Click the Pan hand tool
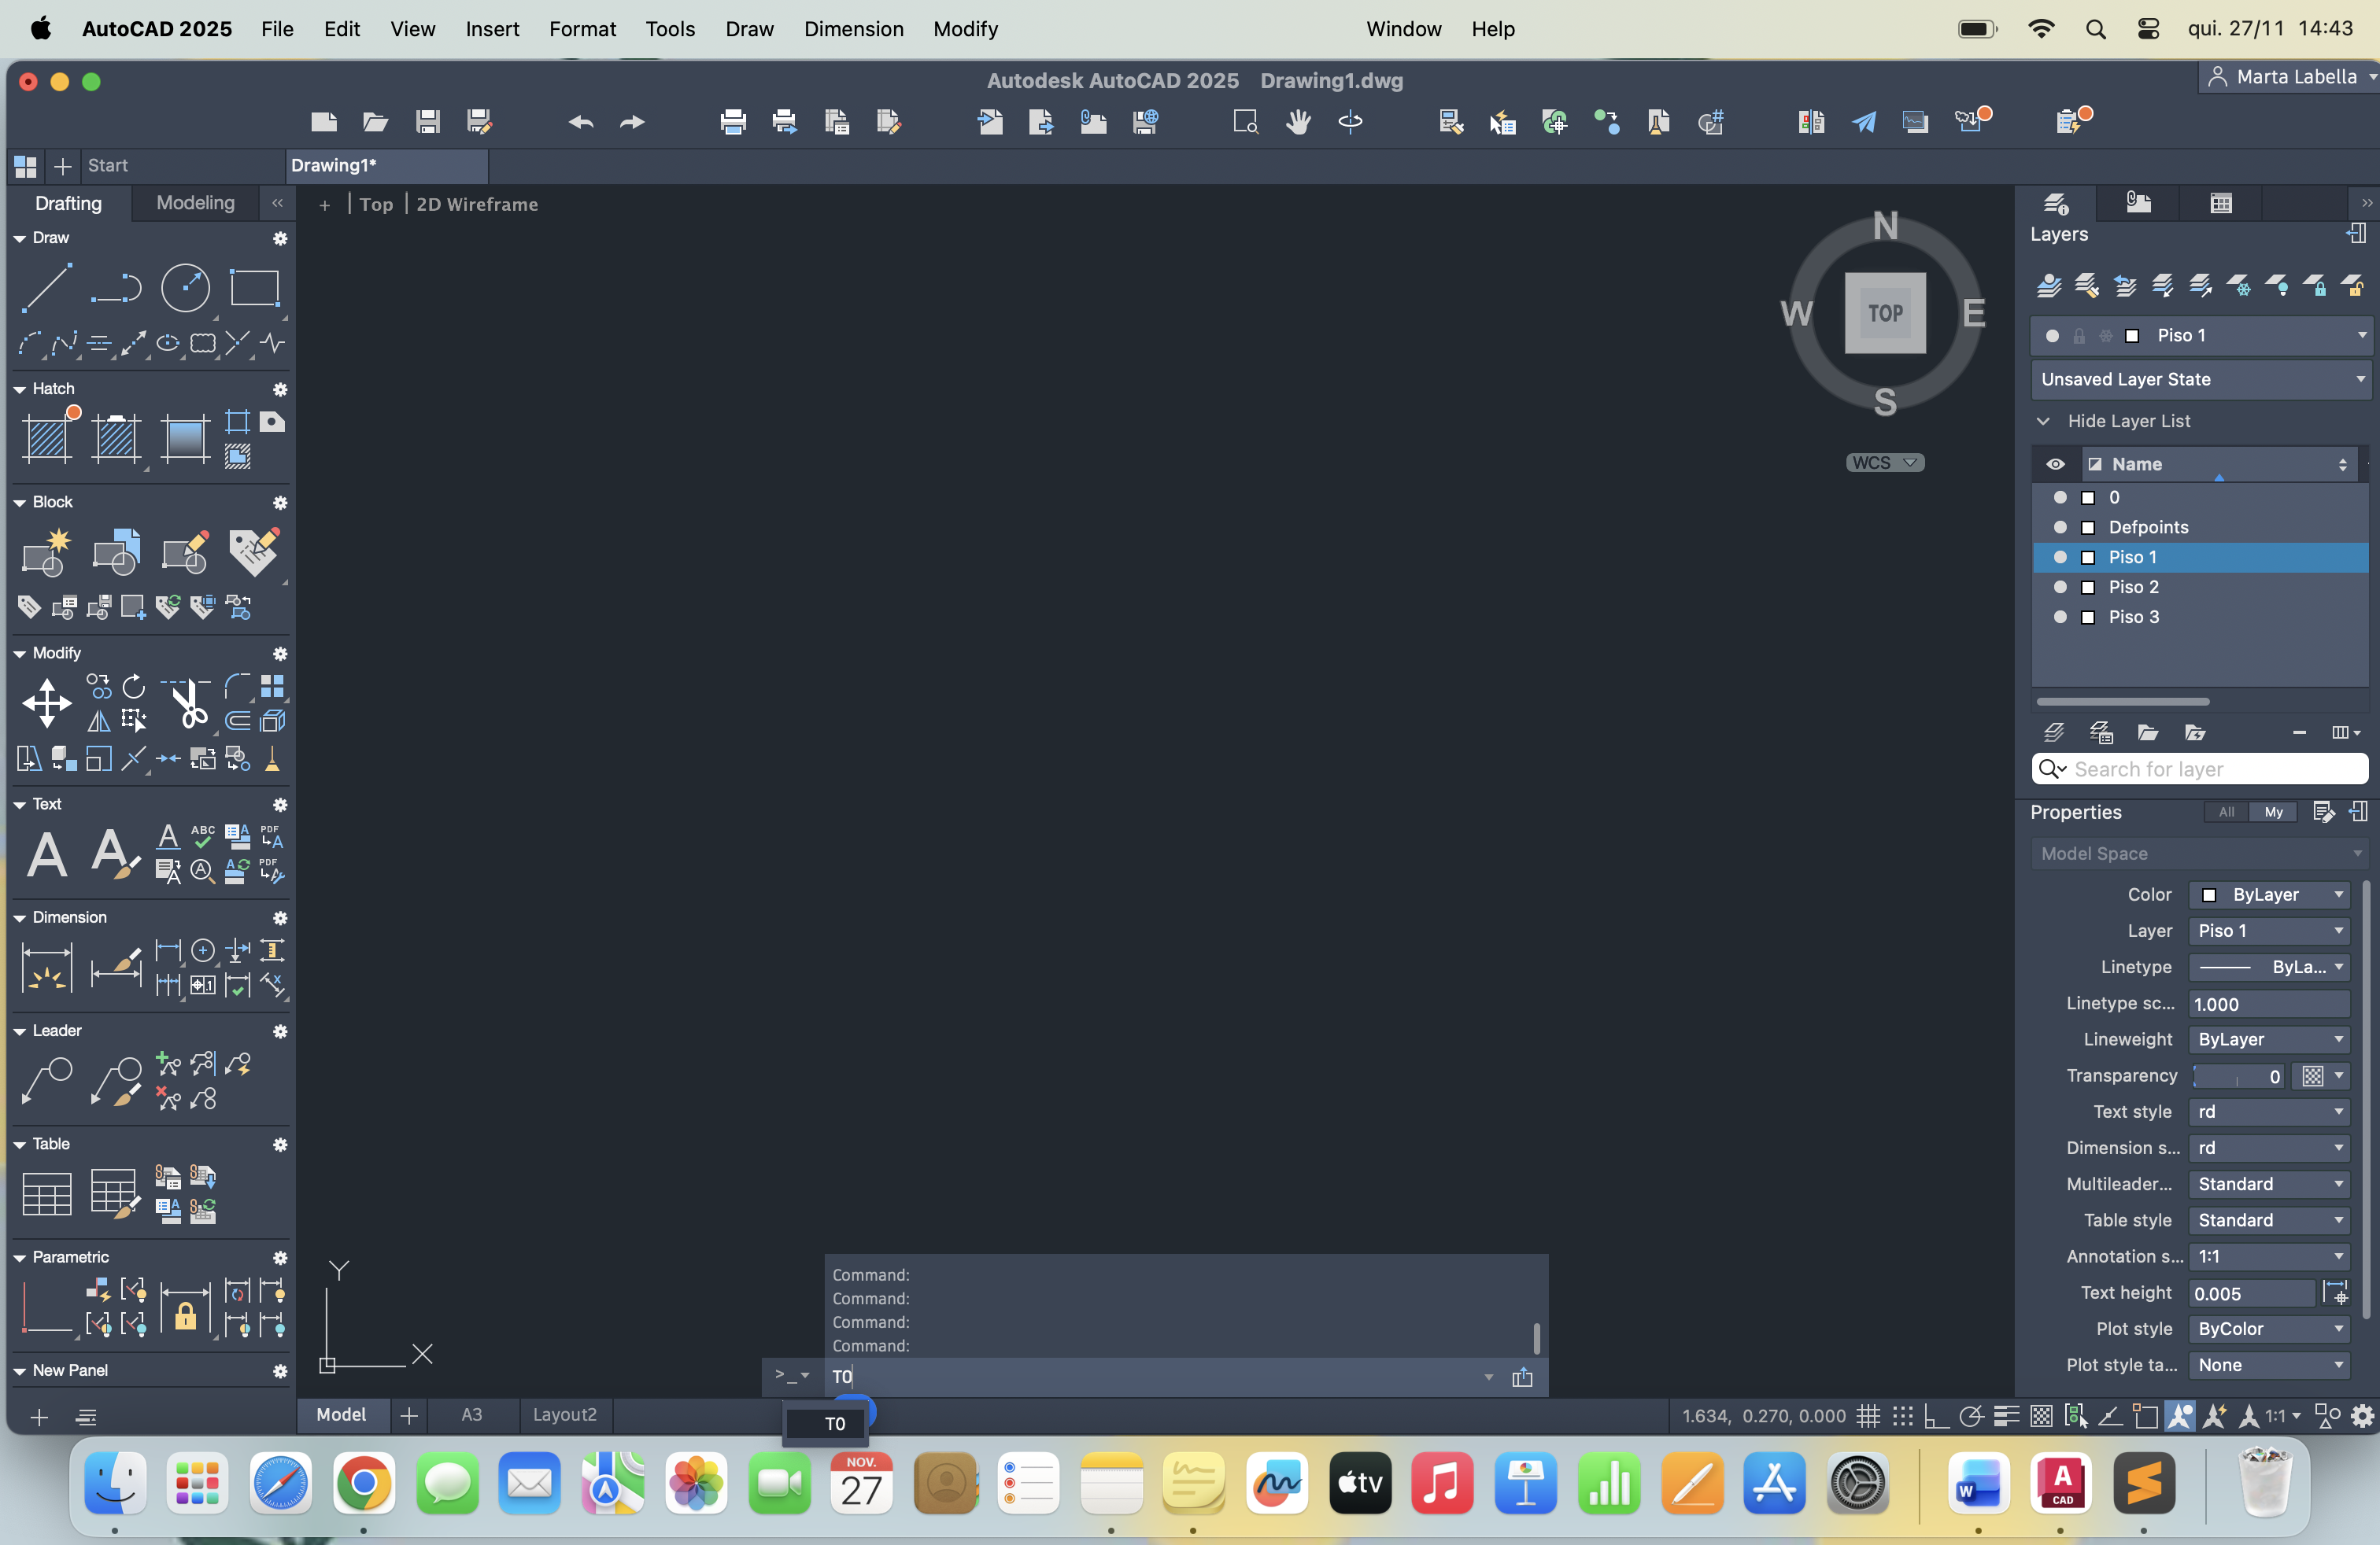Image resolution: width=2380 pixels, height=1545 pixels. (1298, 122)
